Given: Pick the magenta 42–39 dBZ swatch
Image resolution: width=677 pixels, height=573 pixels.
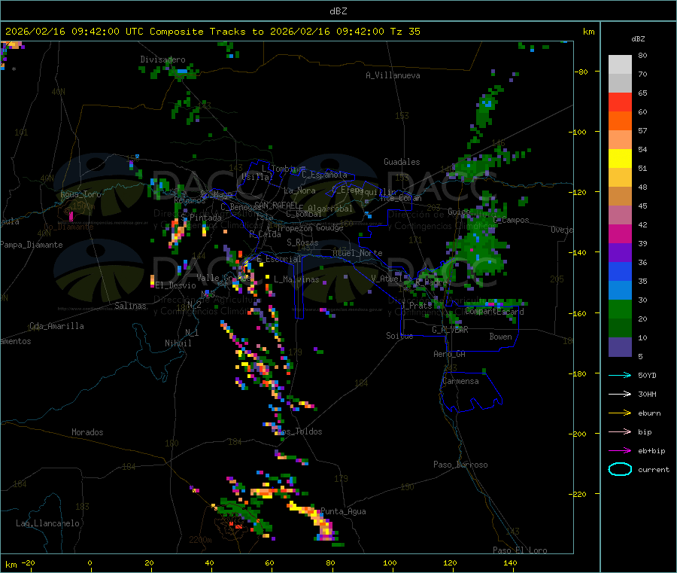Looking at the screenshot, I should (x=620, y=233).
